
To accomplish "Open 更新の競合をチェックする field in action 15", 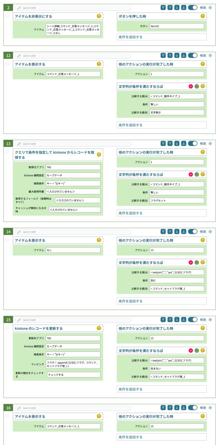I will tap(73, 375).
